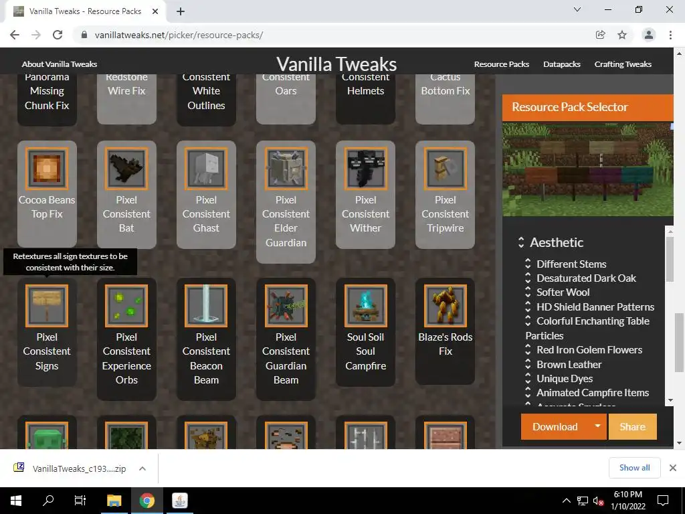Open the tab search chevron in title bar
The image size is (685, 514).
(577, 9)
